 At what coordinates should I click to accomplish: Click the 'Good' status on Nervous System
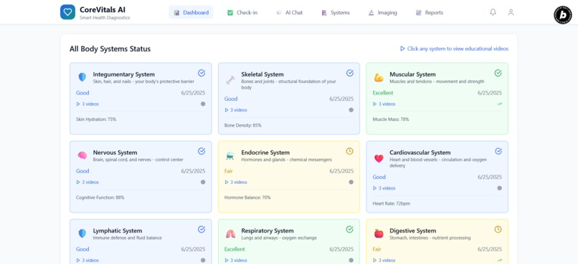82,171
